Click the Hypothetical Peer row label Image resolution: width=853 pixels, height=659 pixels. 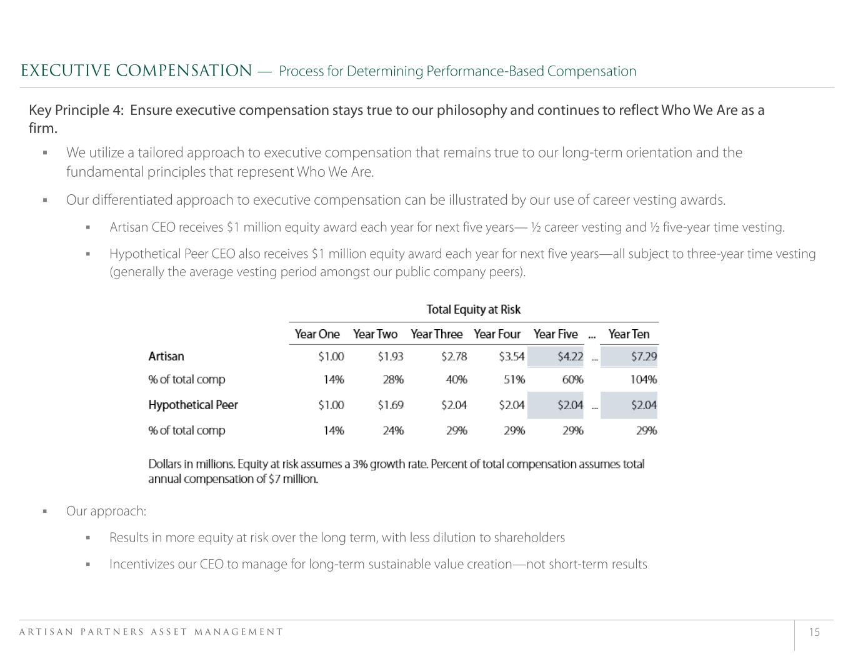coord(193,405)
